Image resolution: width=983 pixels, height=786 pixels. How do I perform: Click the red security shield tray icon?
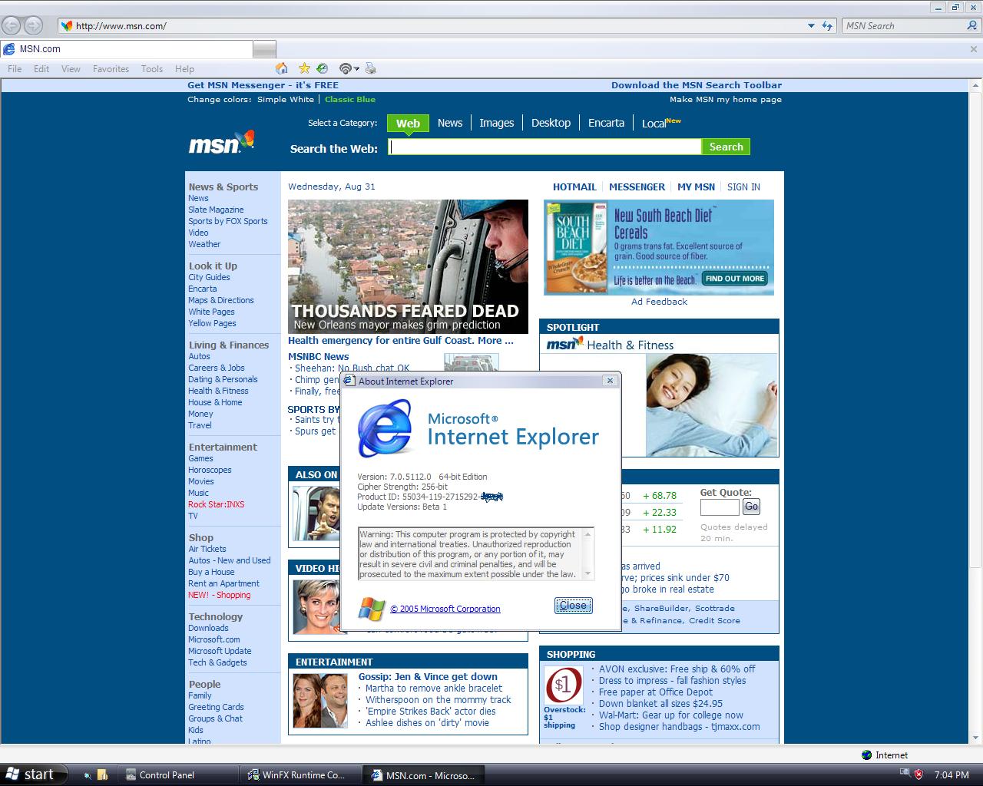(x=918, y=774)
